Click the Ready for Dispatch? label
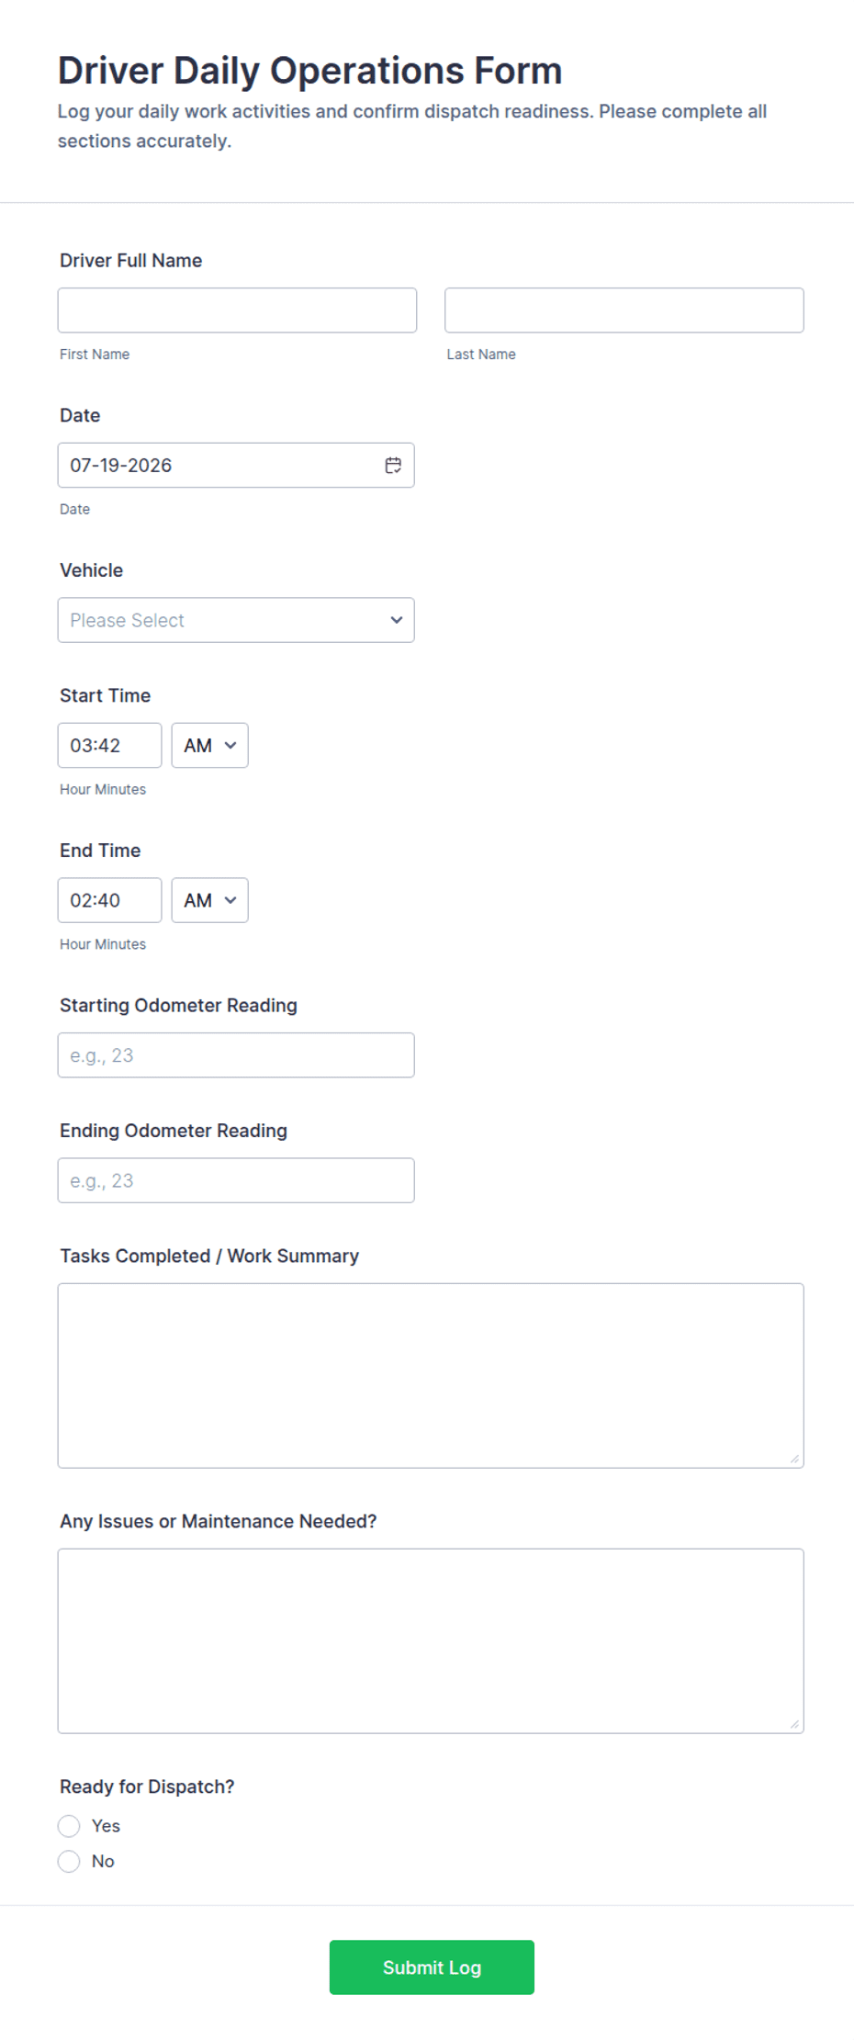 147,1786
